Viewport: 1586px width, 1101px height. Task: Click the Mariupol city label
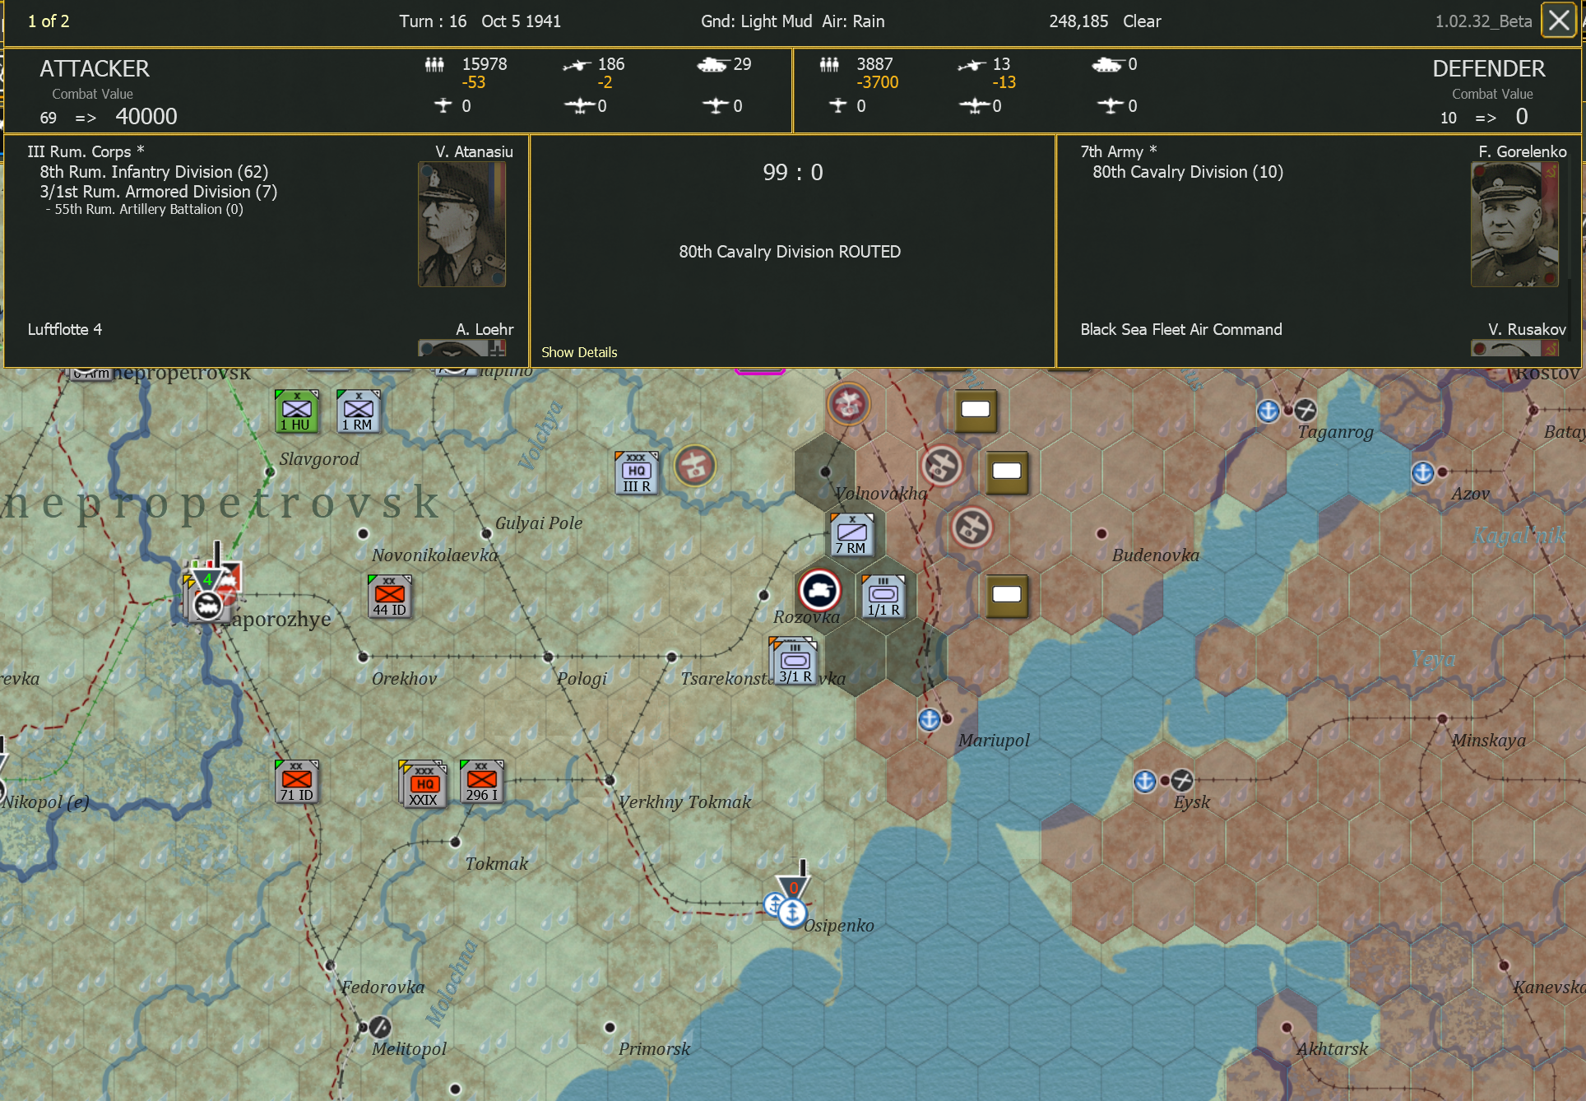tap(994, 740)
